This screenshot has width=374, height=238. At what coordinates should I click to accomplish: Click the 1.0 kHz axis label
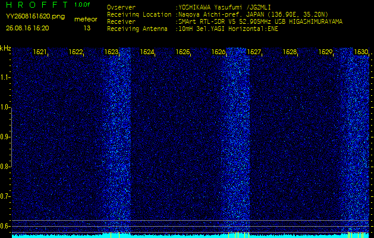[4, 107]
